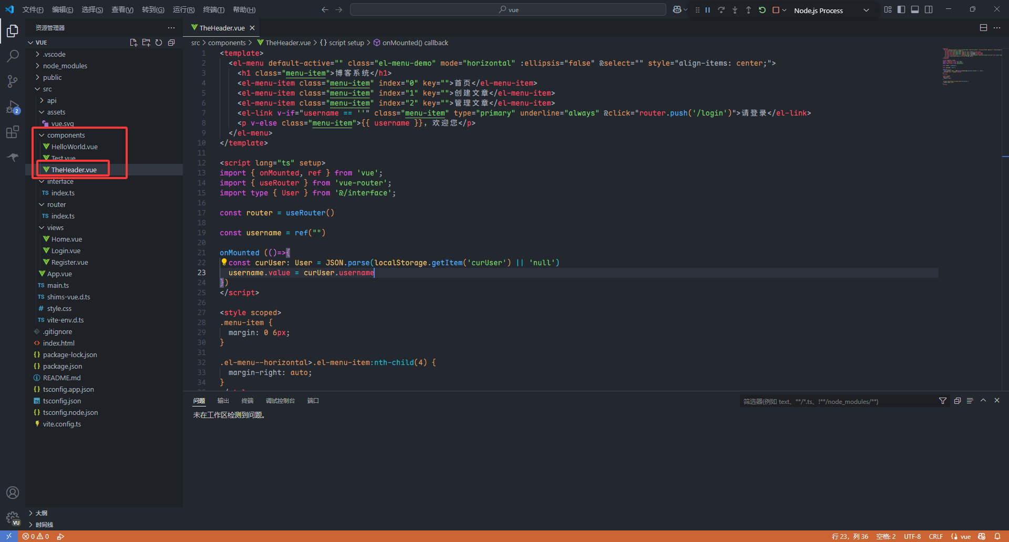Open the Source Control view
Viewport: 1009px width, 542px height.
13,81
